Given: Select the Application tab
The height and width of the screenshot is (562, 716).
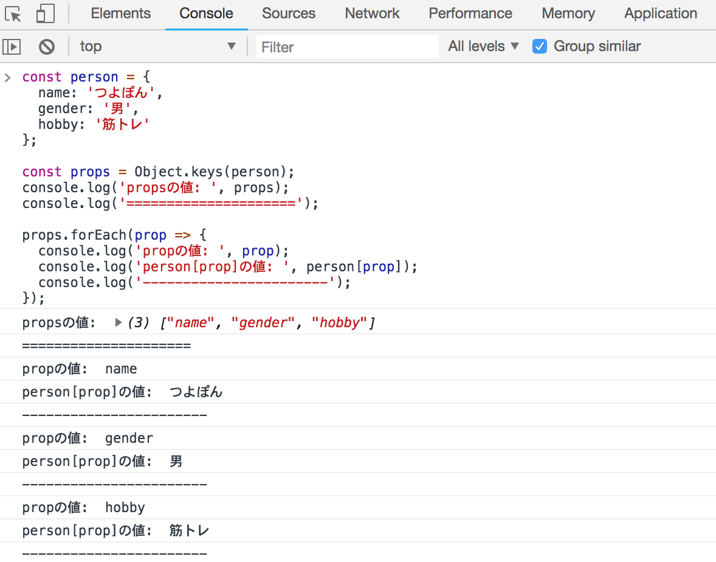Looking at the screenshot, I should [660, 13].
